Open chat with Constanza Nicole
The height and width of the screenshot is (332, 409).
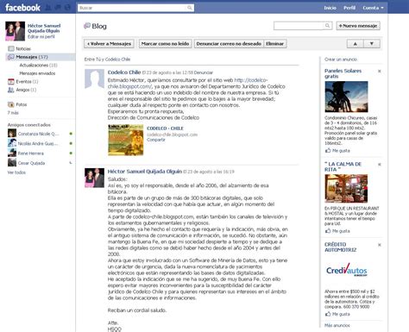(x=40, y=134)
